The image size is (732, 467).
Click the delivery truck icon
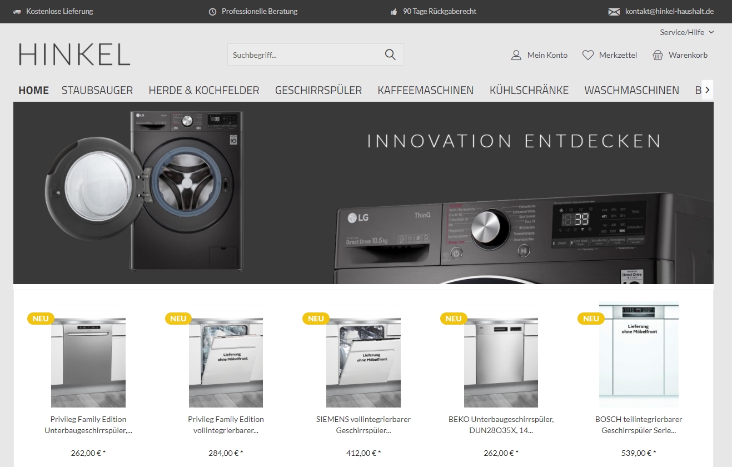[17, 12]
